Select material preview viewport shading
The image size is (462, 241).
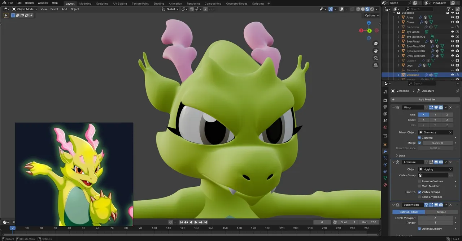point(367,9)
